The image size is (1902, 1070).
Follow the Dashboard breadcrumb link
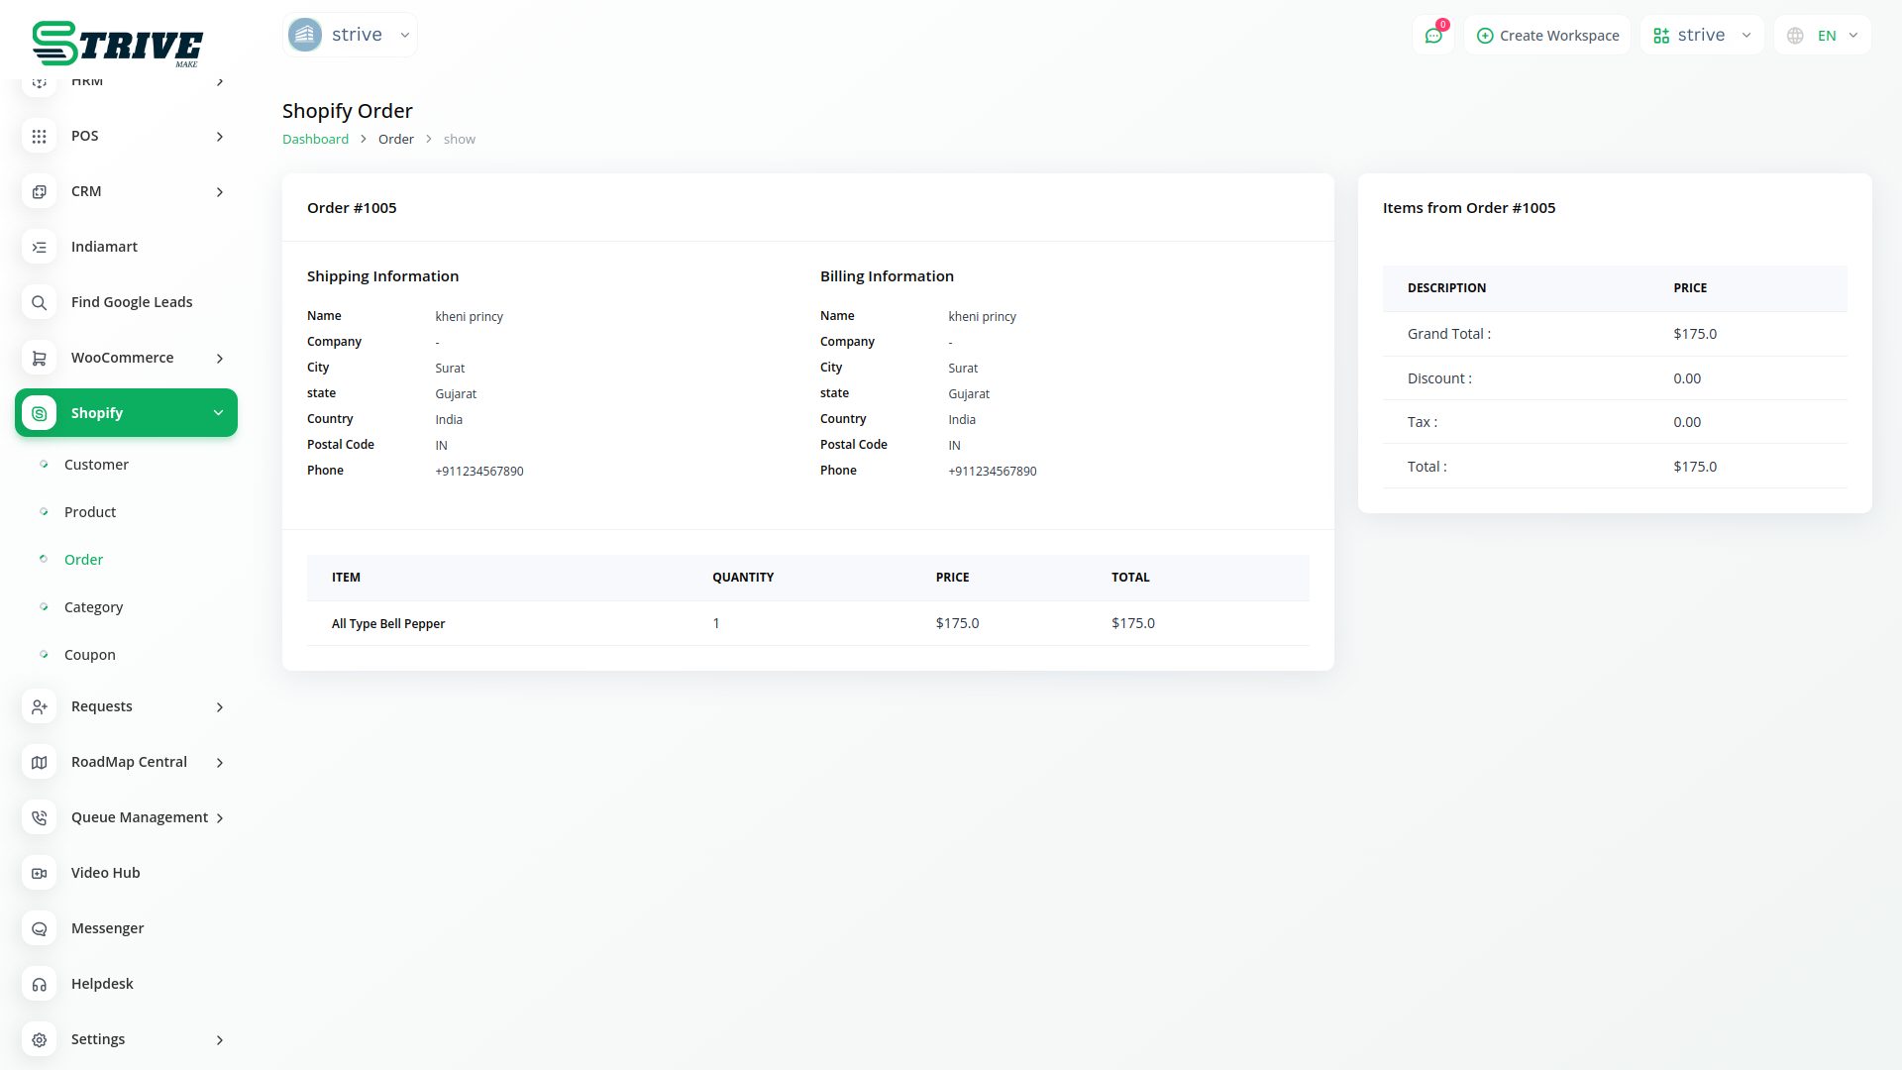coord(315,140)
